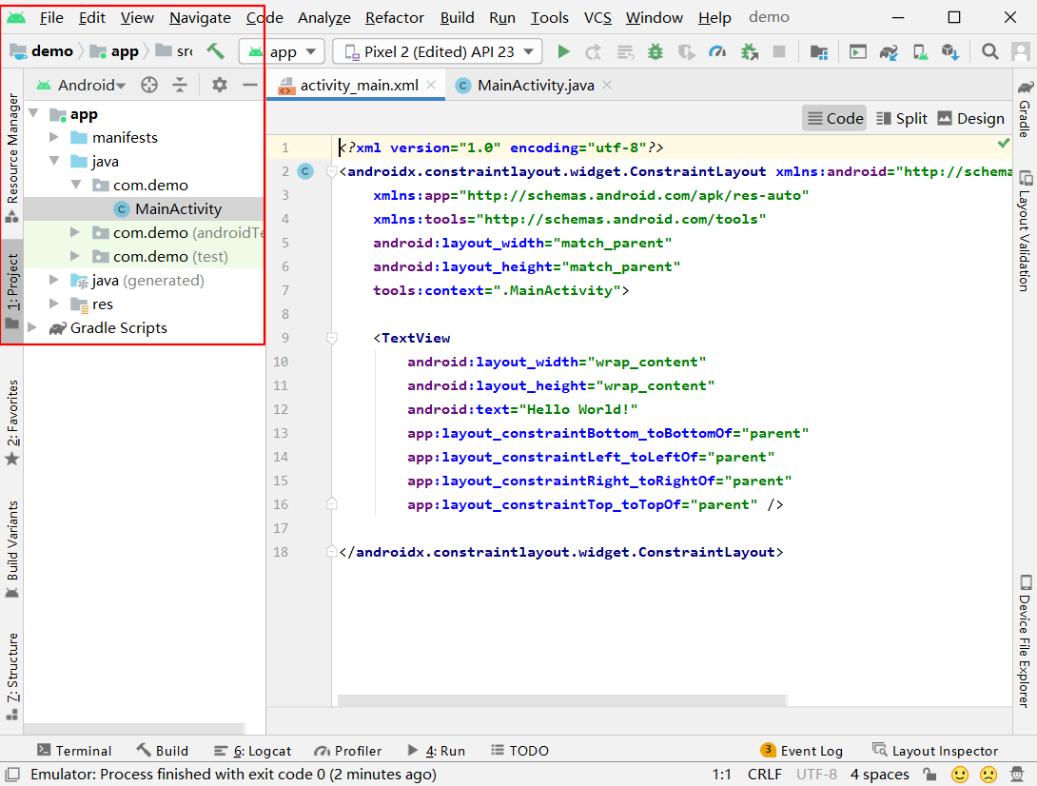Open the AVD Manager icon
The image size is (1037, 786).
[x=920, y=51]
